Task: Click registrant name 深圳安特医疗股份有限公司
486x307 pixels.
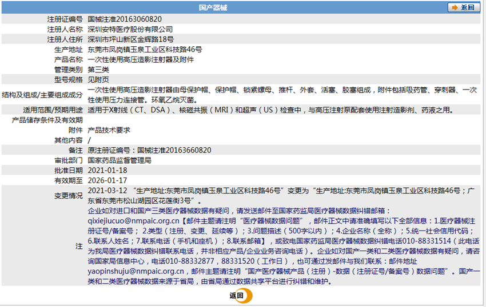Action: point(130,30)
